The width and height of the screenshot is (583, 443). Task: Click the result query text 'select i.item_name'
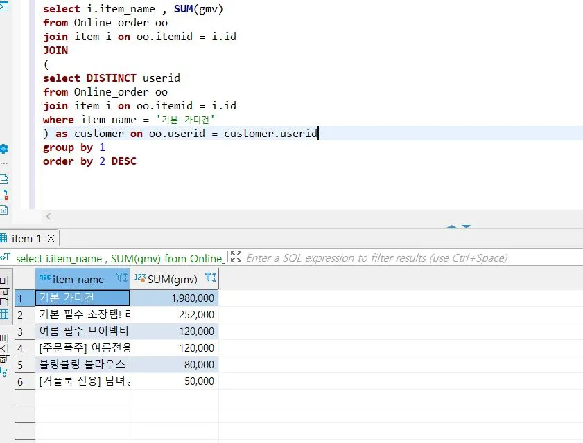pyautogui.click(x=59, y=258)
